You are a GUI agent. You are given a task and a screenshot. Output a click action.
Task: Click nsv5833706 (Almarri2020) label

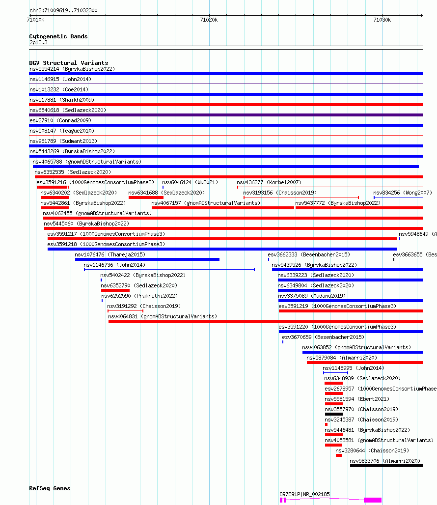tap(385, 461)
